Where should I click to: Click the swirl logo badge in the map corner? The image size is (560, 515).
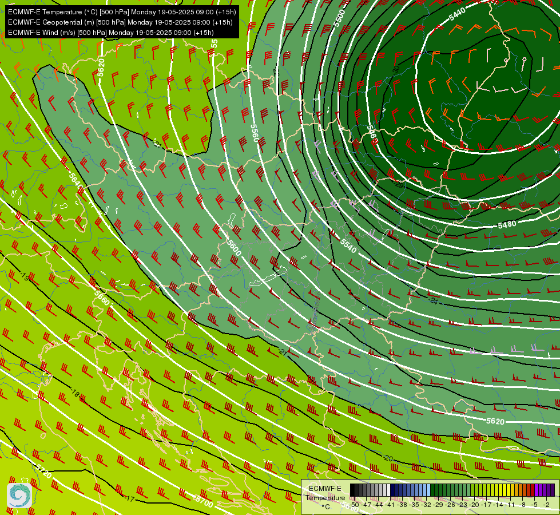(19, 496)
